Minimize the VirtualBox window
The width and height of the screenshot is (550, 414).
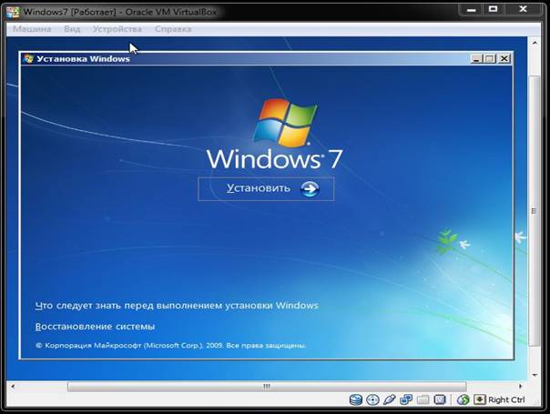coord(472,9)
